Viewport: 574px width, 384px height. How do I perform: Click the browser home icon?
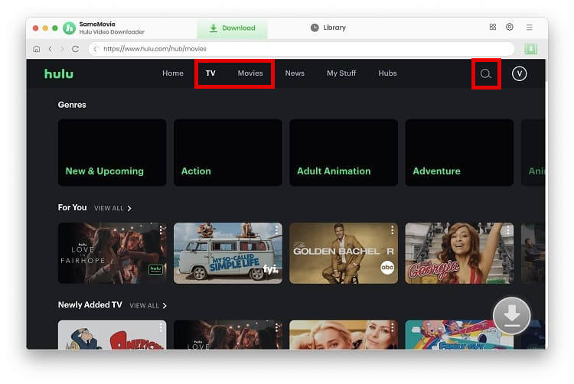[37, 49]
